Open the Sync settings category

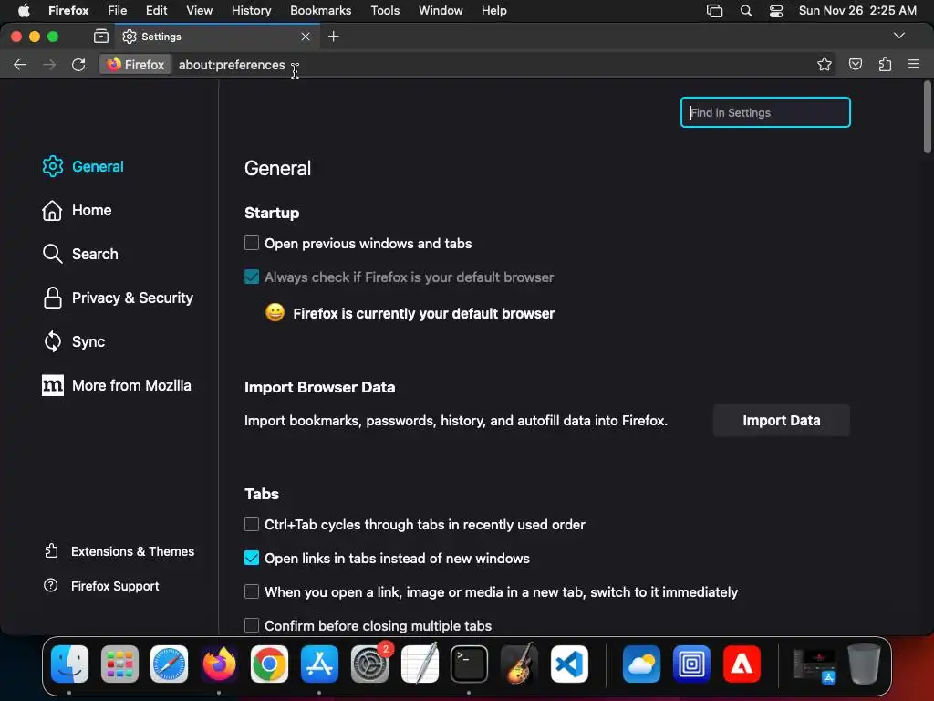pyautogui.click(x=74, y=341)
